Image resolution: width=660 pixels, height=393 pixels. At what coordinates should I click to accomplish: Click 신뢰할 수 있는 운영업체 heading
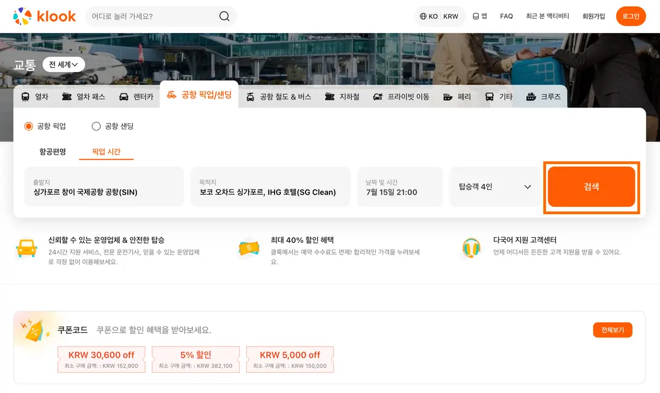[x=106, y=240]
